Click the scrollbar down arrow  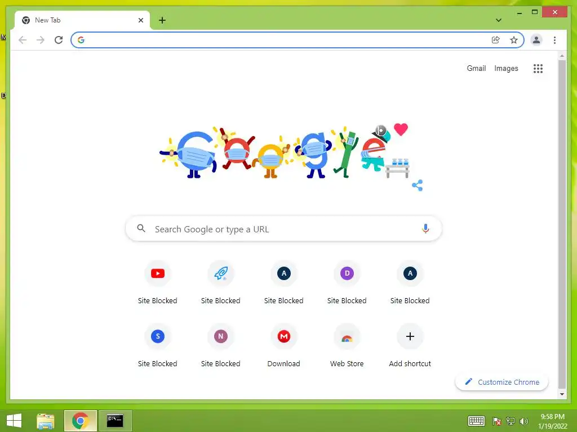(562, 394)
